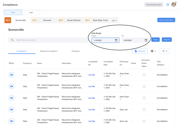180x125 pixels.
Task: Click the Name column header
Action: point(40,63)
